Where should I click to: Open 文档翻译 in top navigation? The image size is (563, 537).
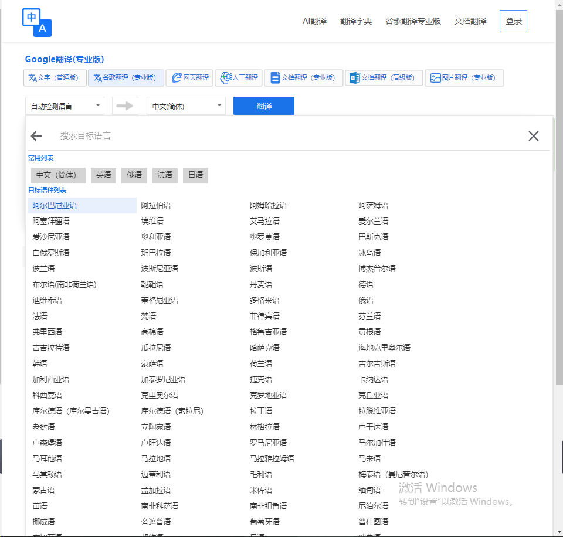[470, 21]
